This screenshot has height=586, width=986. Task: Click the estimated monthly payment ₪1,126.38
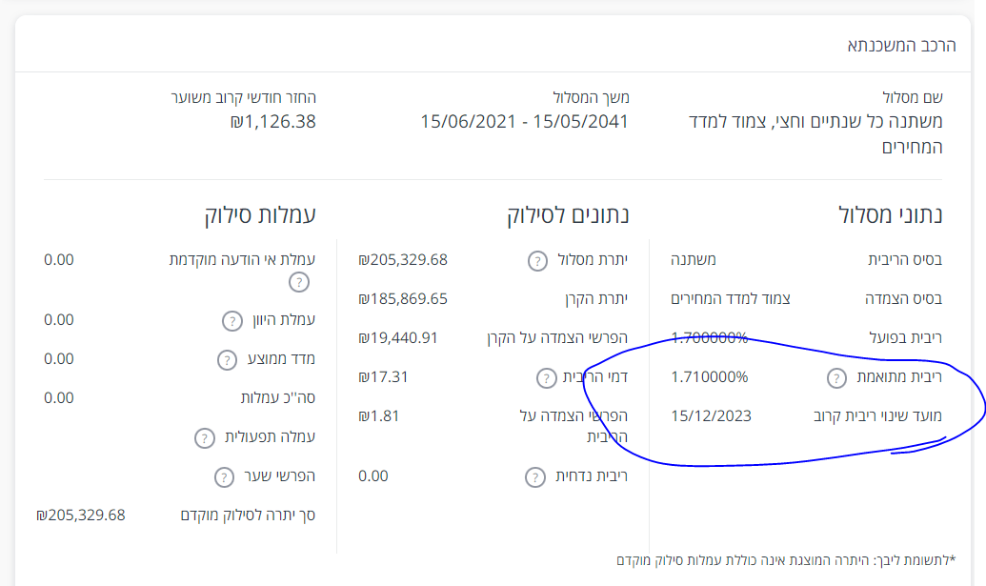[272, 121]
